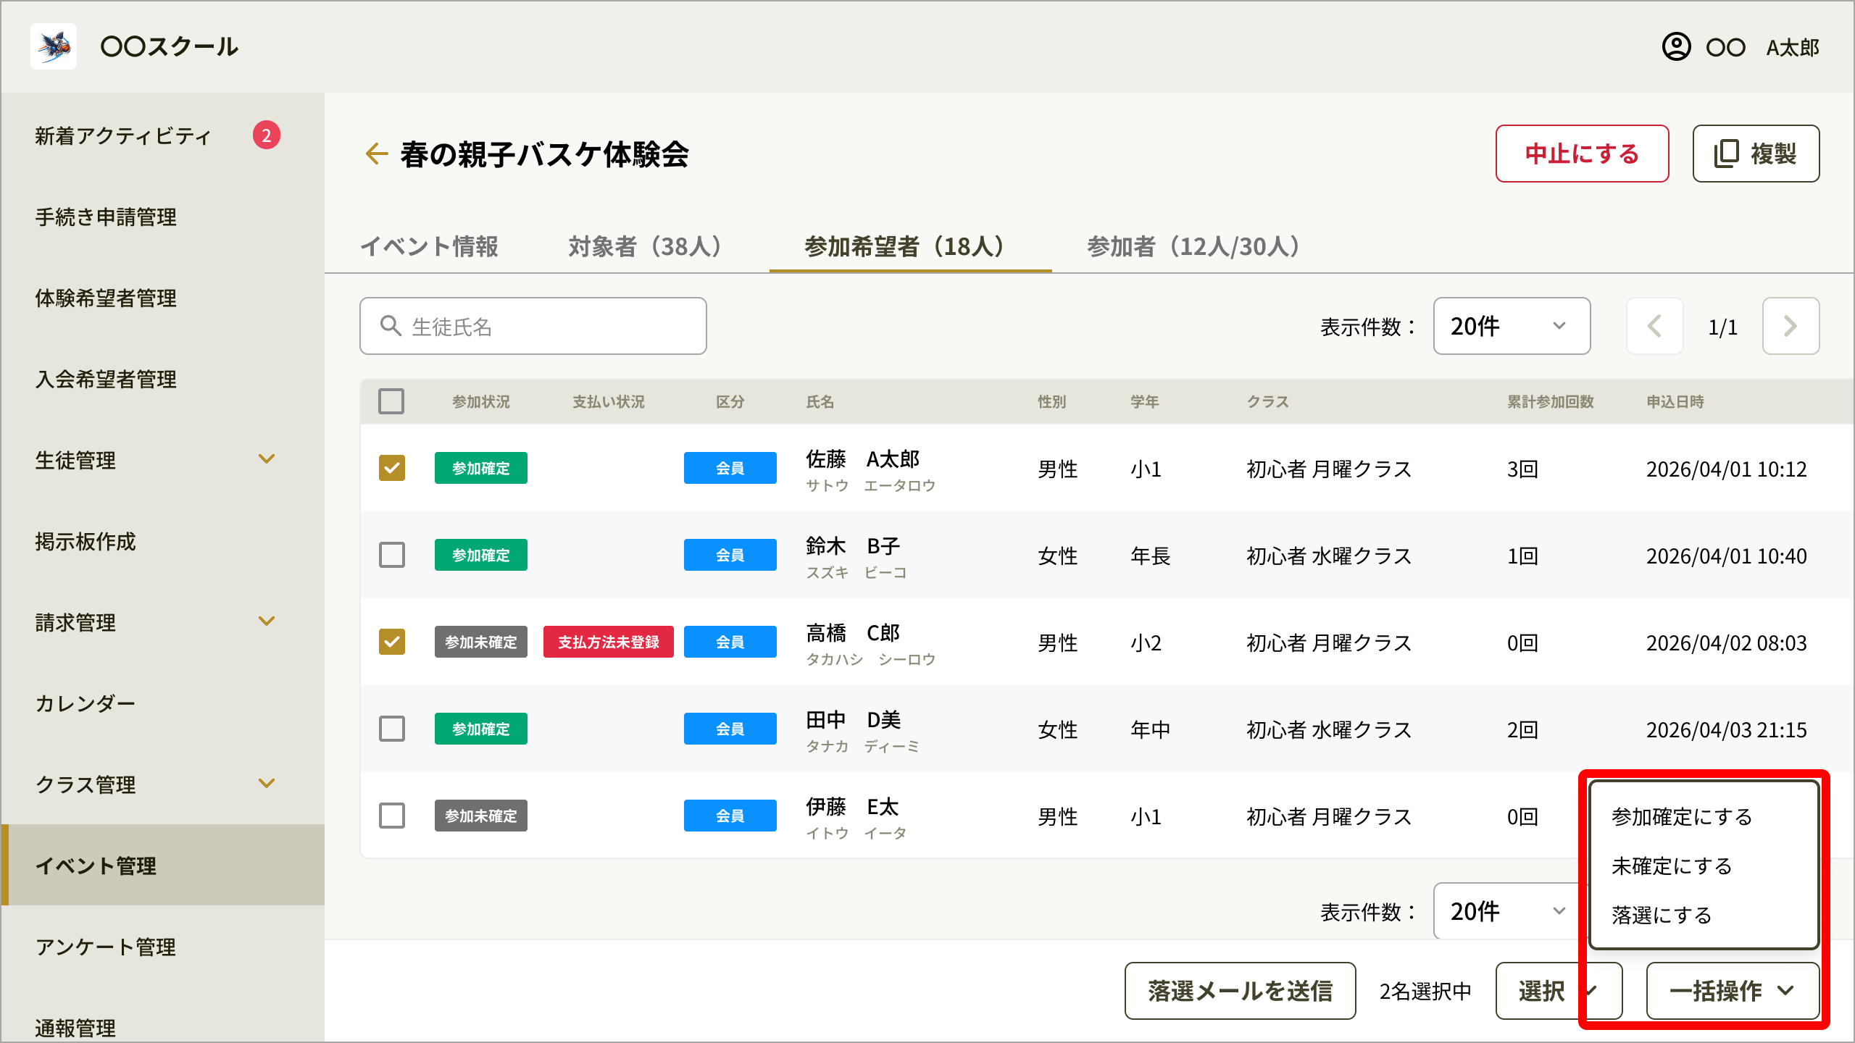The image size is (1855, 1043).
Task: Uncheck the 高橋 C郎 row checkbox
Action: tap(391, 642)
